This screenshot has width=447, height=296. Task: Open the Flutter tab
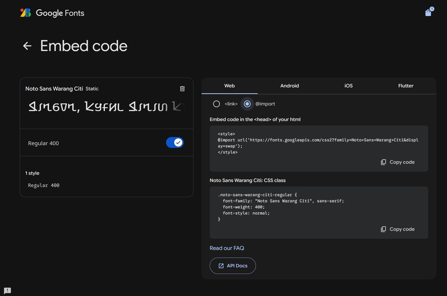[406, 86]
